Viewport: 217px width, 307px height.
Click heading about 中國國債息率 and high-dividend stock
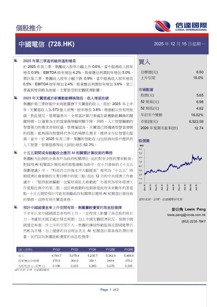[73, 208]
